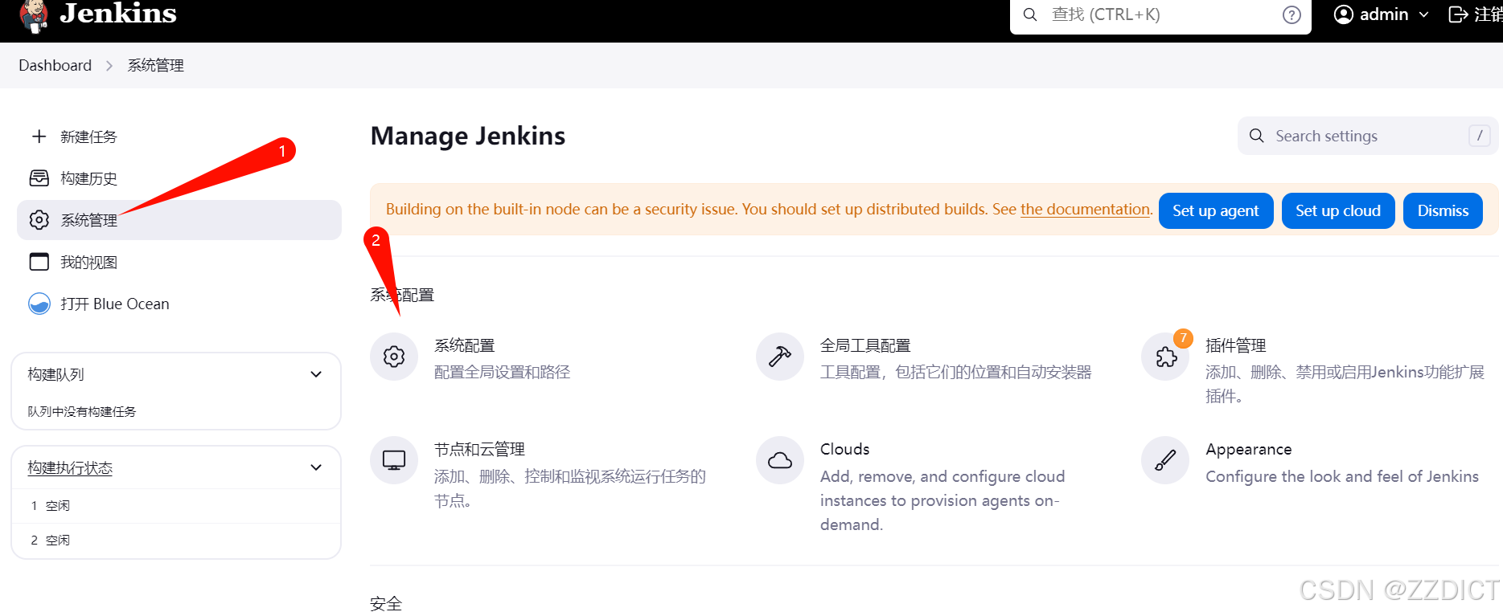Click the slash shortcut hint in Search settings
The image size is (1503, 616).
(x=1479, y=136)
